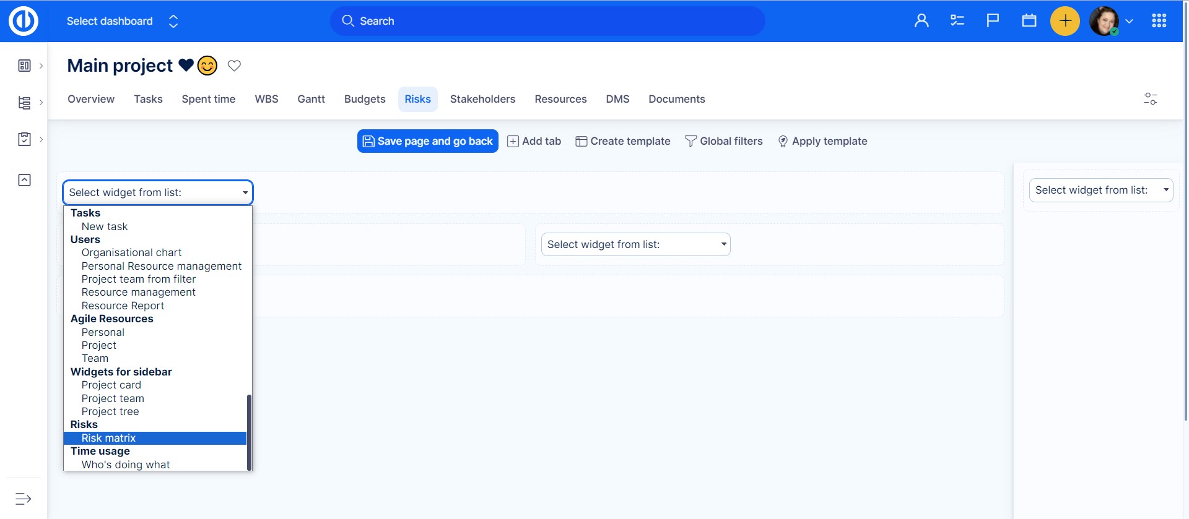The width and height of the screenshot is (1189, 519).
Task: Open the user profile icon in top bar
Action: (x=921, y=21)
